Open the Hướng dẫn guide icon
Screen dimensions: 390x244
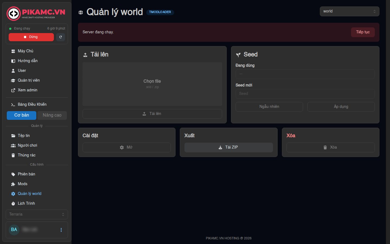tap(13, 61)
